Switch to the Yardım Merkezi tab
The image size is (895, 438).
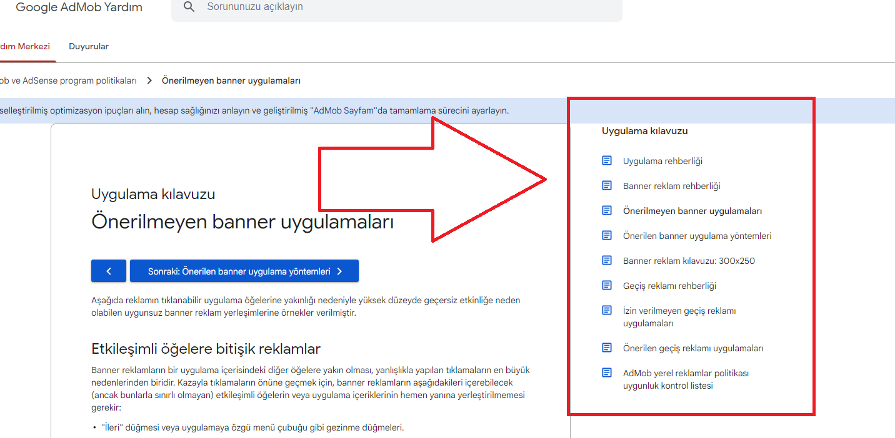[25, 47]
